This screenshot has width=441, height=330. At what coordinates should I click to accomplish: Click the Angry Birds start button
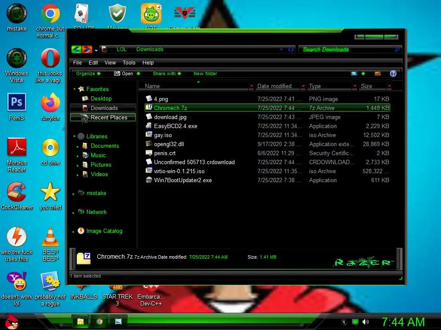(x=12, y=321)
